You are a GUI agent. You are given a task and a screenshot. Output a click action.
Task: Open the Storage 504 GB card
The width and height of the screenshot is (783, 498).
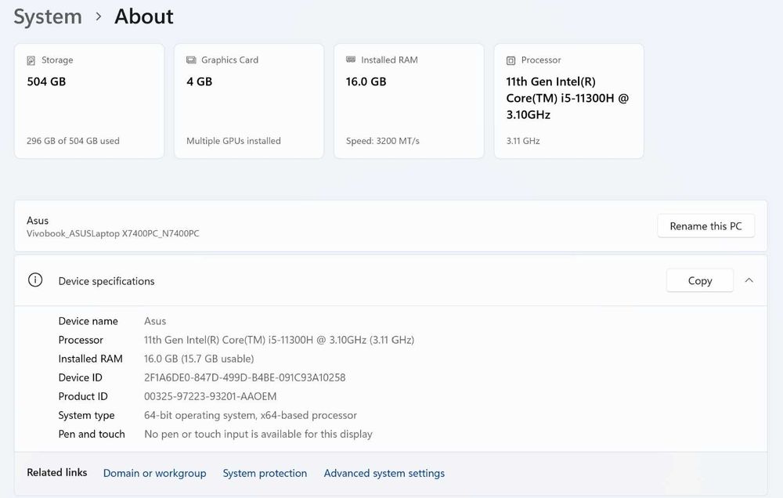(89, 102)
